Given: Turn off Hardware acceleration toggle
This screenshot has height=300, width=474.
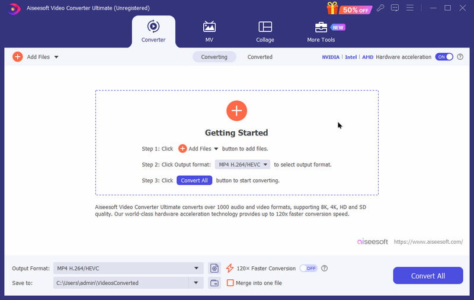Looking at the screenshot, I should (444, 57).
